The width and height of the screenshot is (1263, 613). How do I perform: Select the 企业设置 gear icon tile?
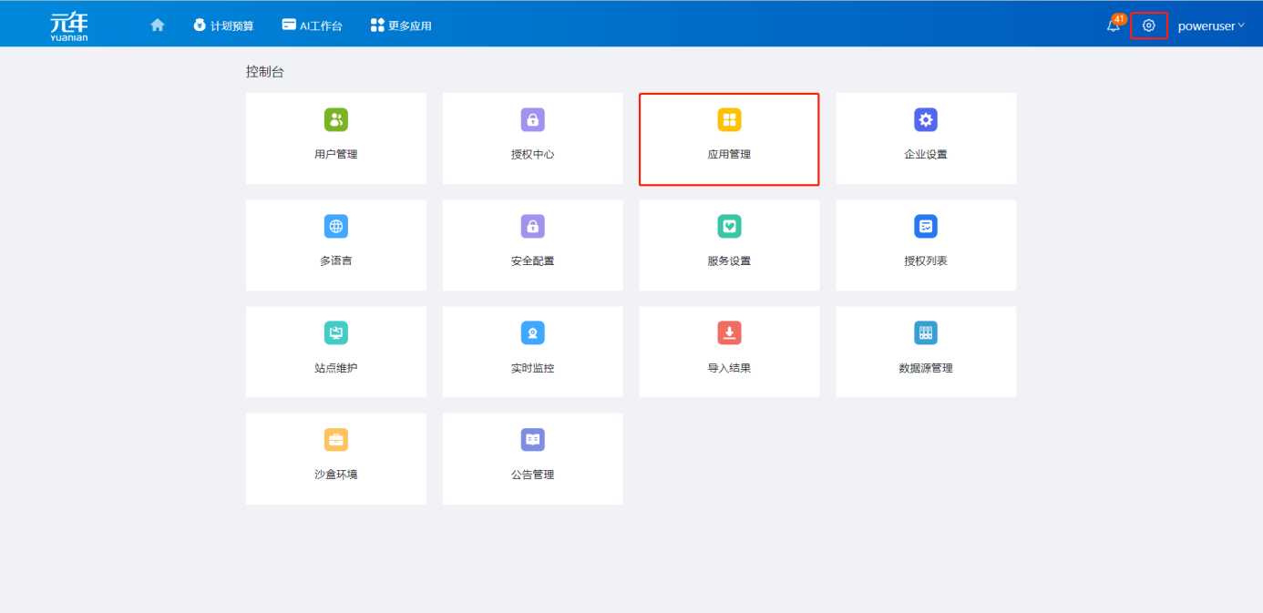(x=925, y=120)
